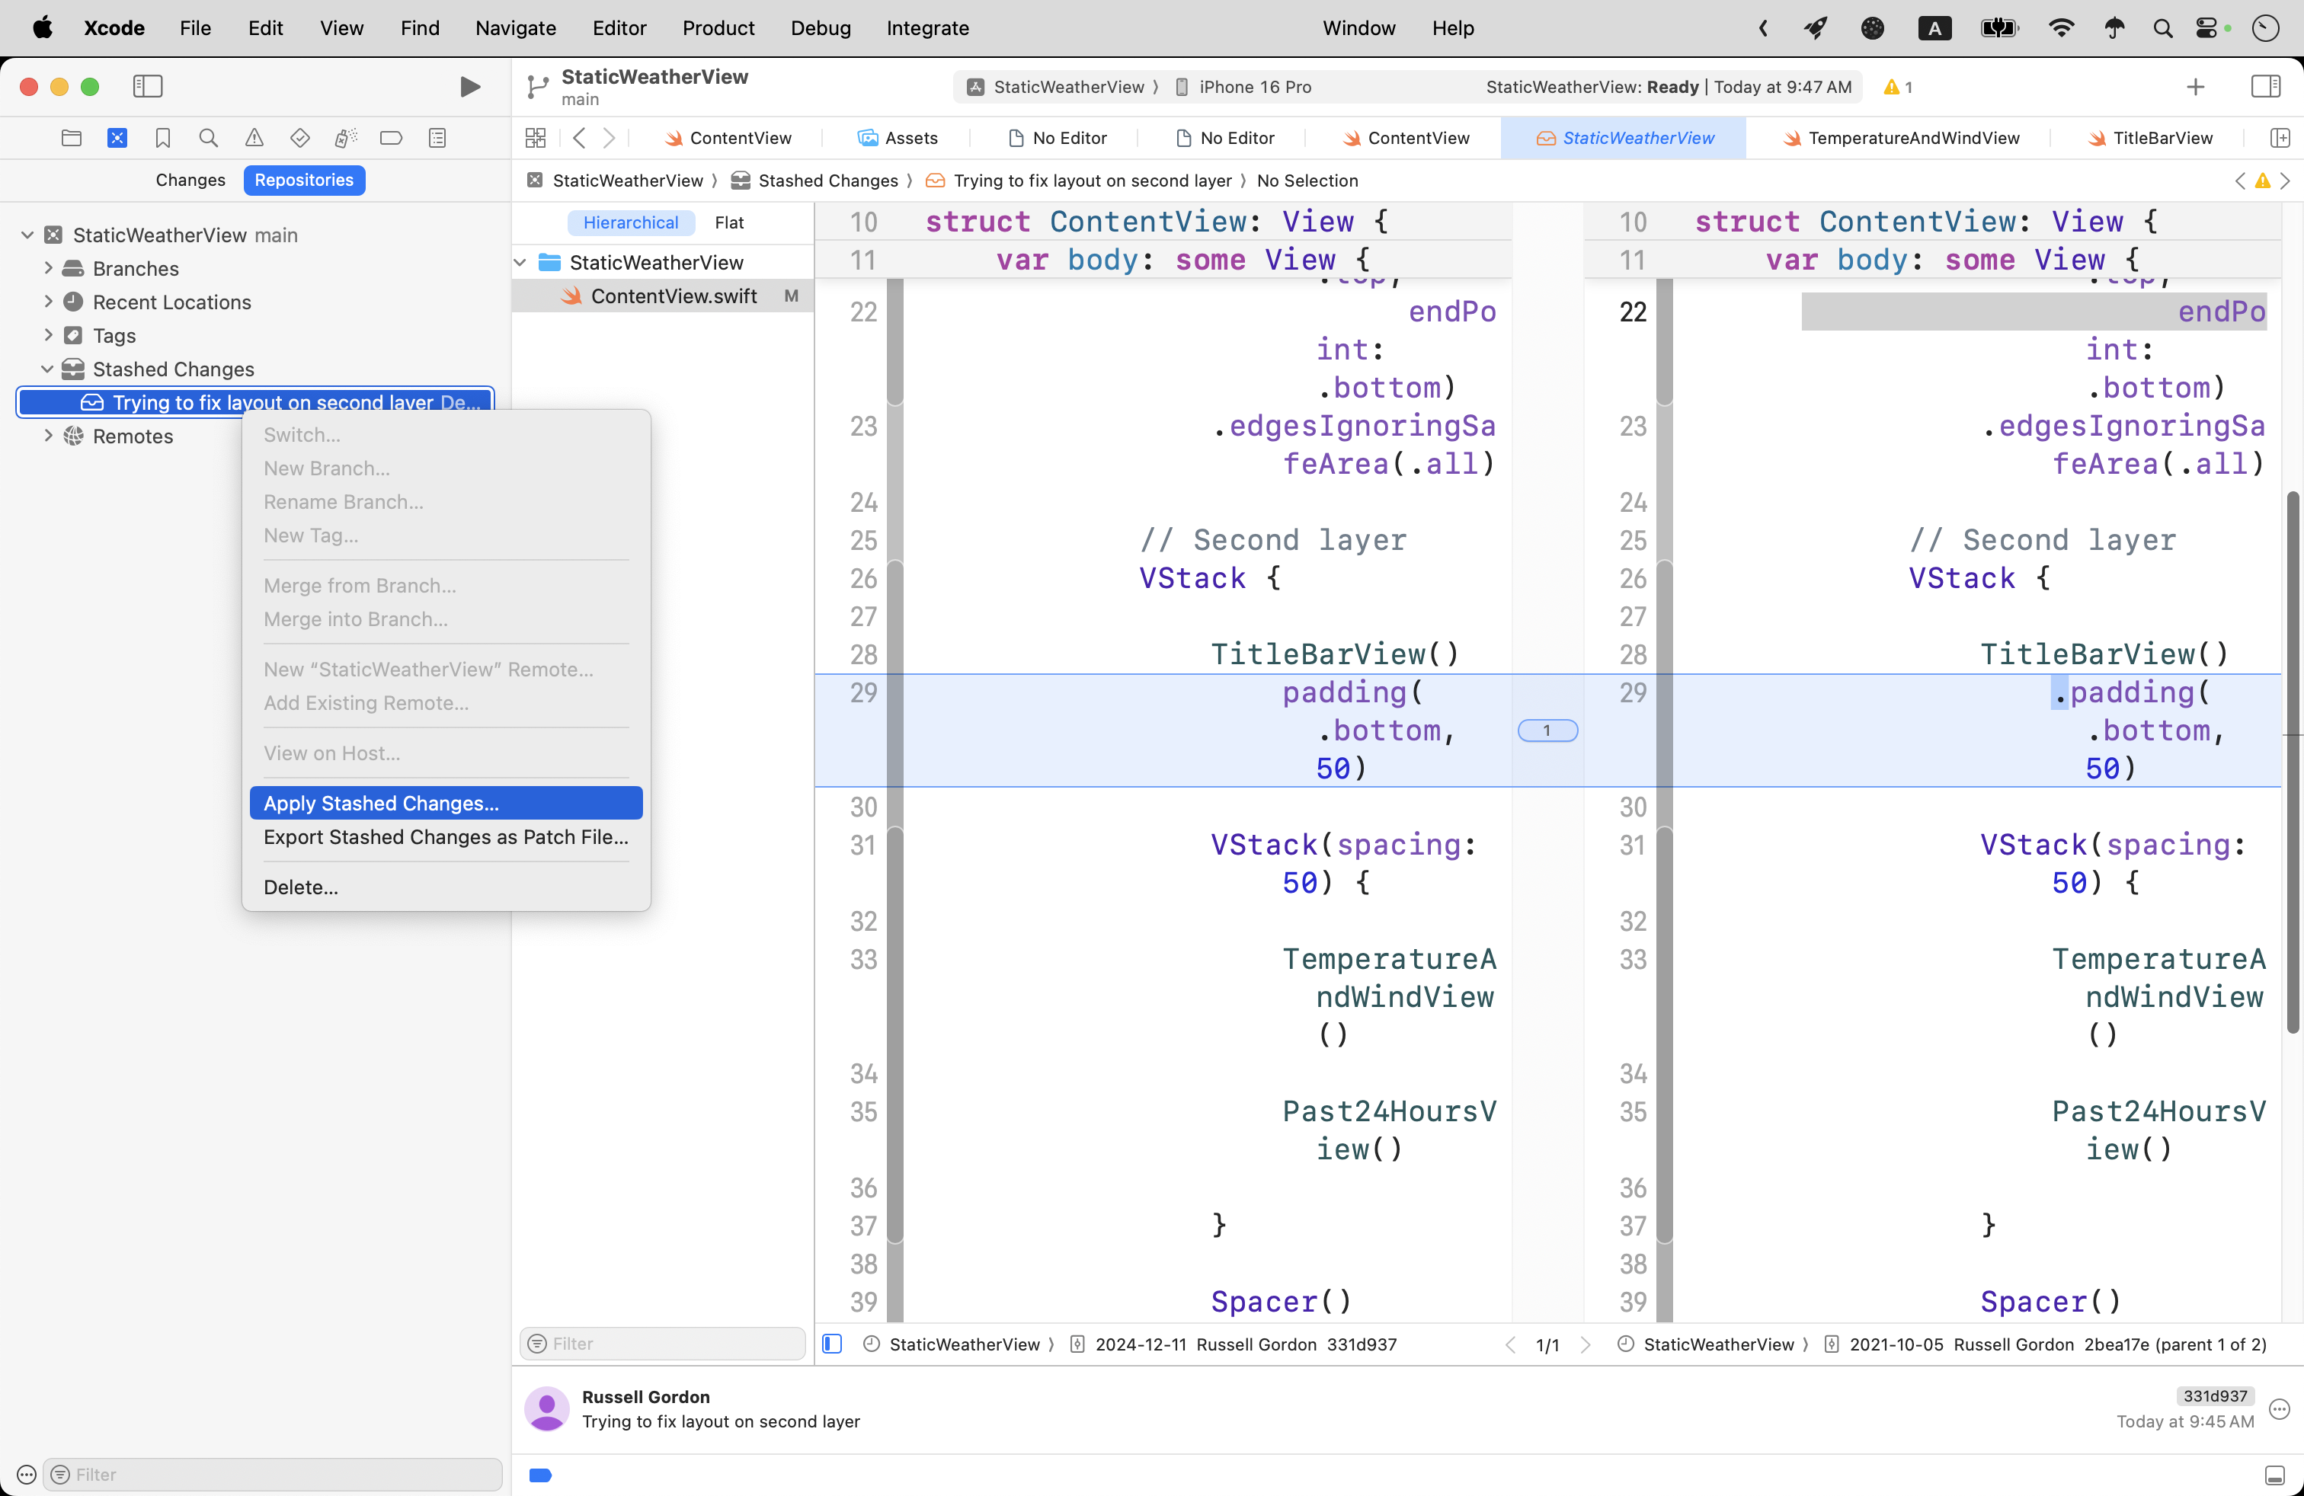Hide the navigator sidebar toggle icon
Image resolution: width=2304 pixels, height=1496 pixels.
tap(147, 87)
